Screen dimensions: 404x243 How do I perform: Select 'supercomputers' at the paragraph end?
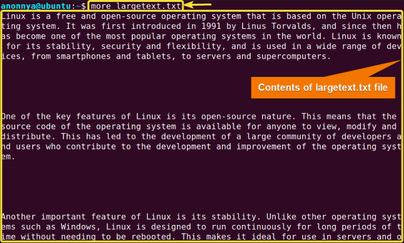point(292,56)
